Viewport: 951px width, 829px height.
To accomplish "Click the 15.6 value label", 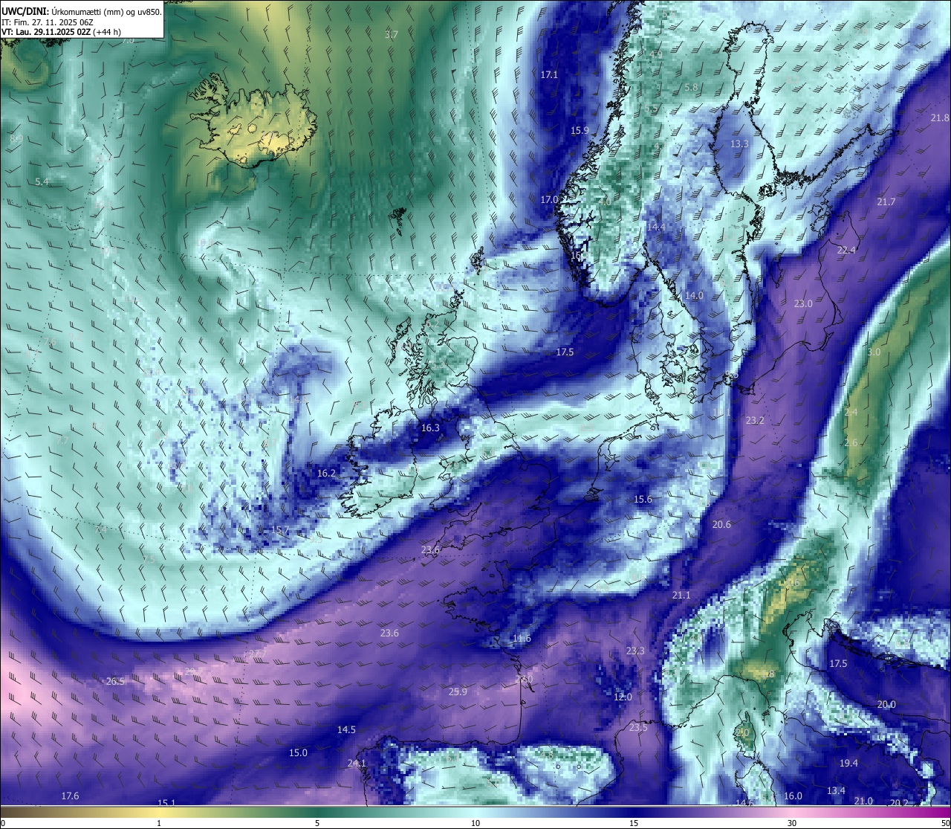I will click(x=643, y=500).
